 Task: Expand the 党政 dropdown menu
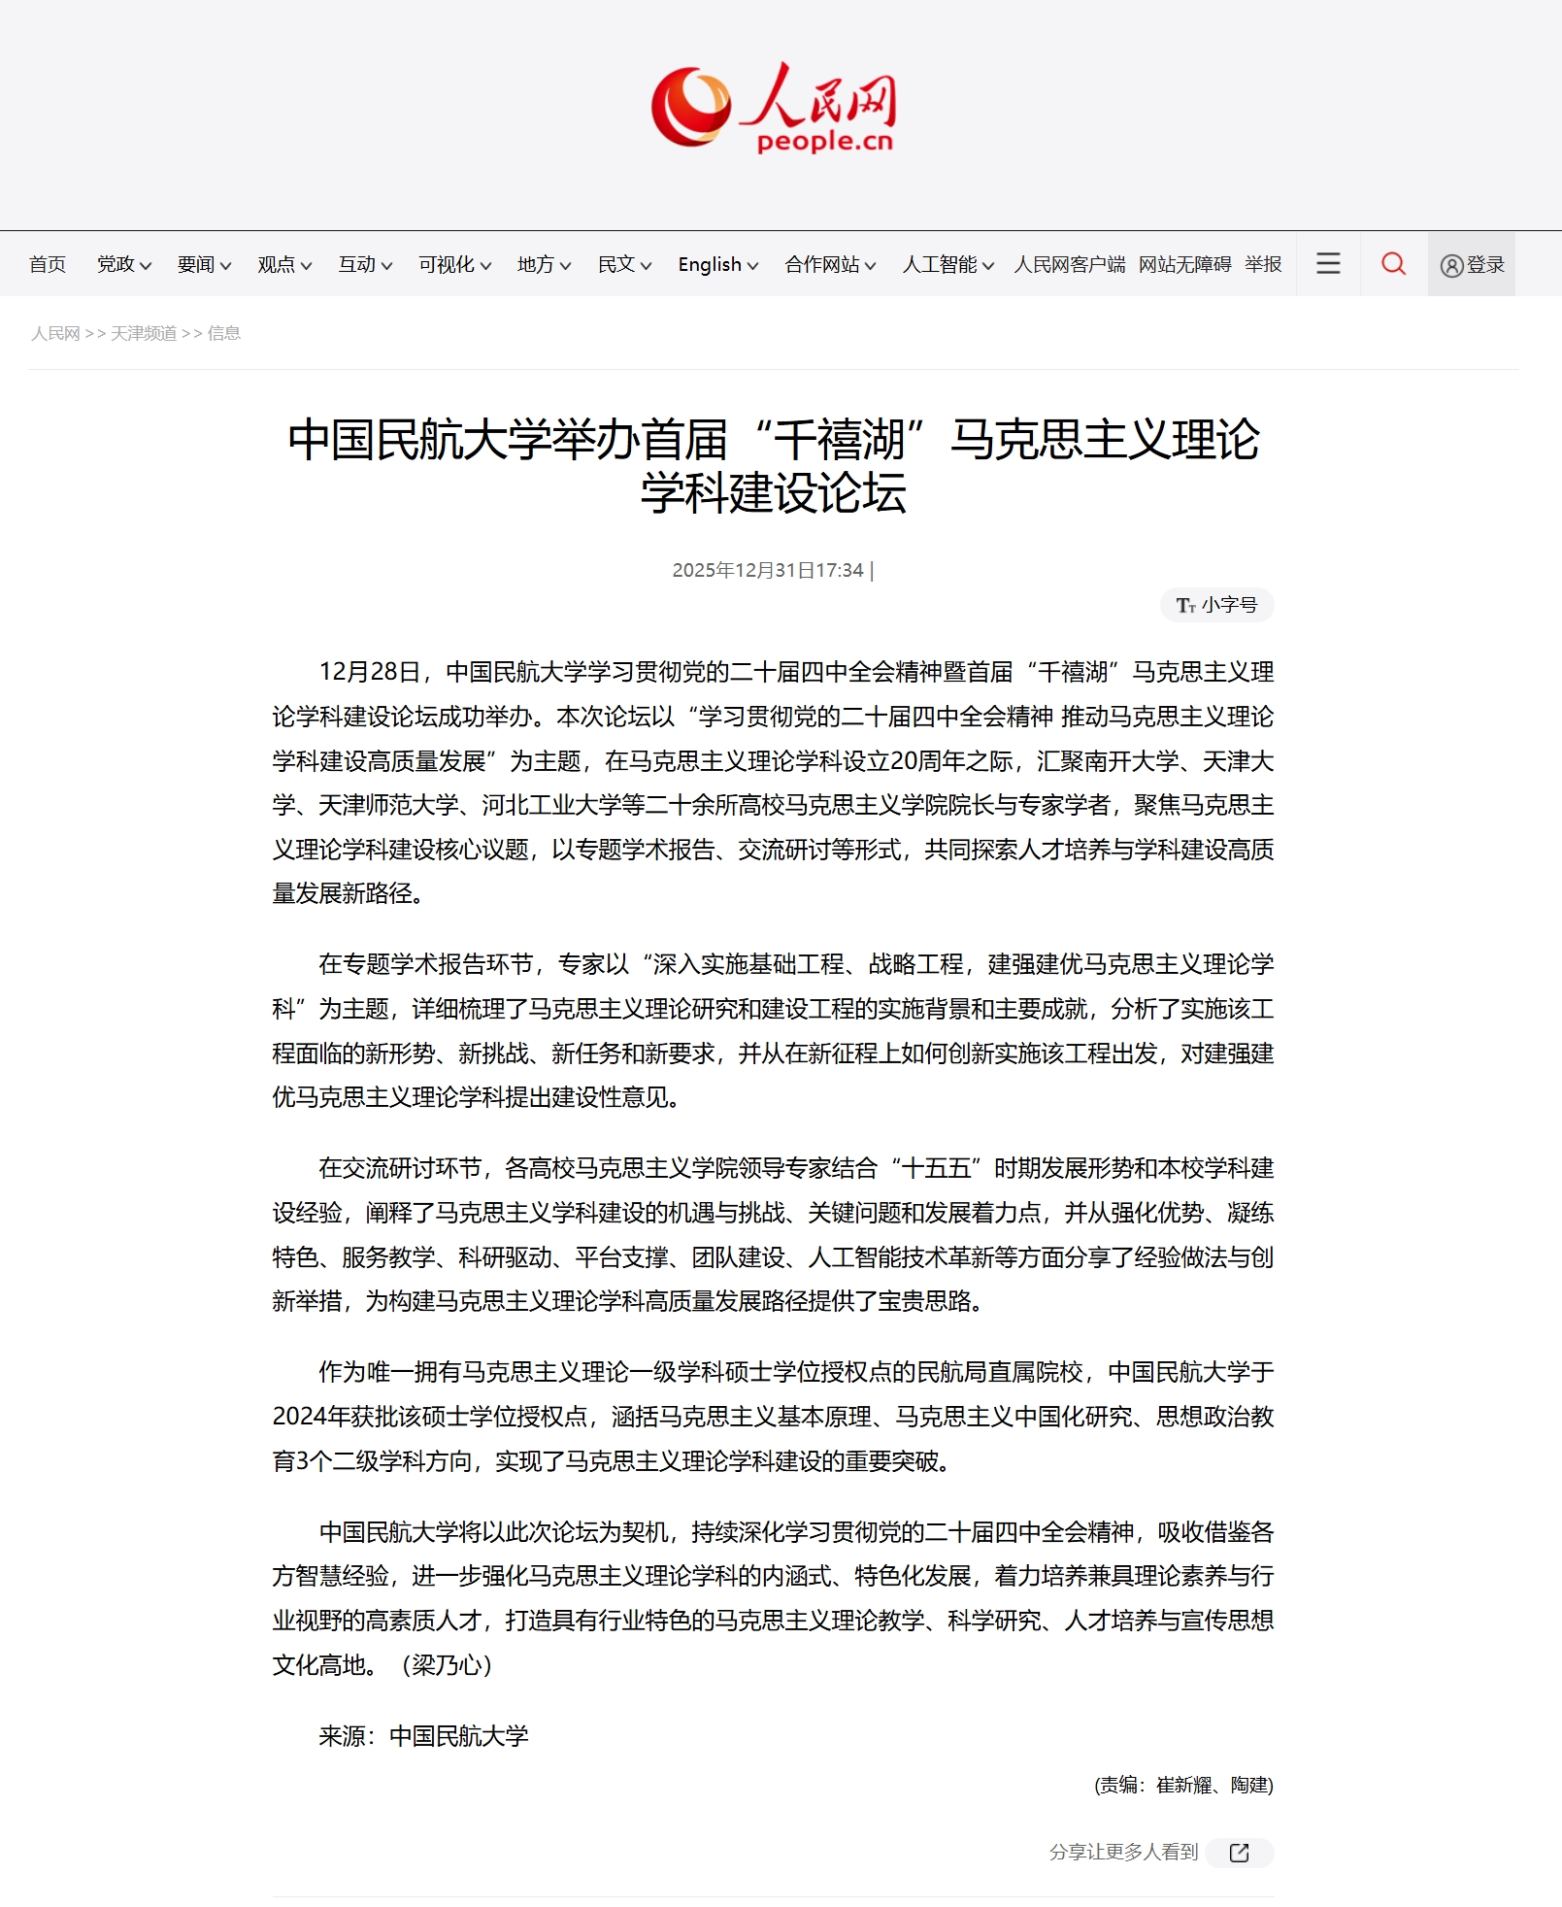tap(123, 265)
